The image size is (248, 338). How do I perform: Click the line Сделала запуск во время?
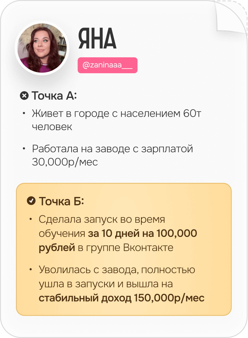[102, 220]
